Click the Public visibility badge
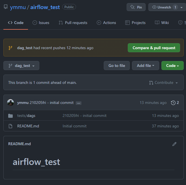This screenshot has width=186, height=185. (x=69, y=7)
